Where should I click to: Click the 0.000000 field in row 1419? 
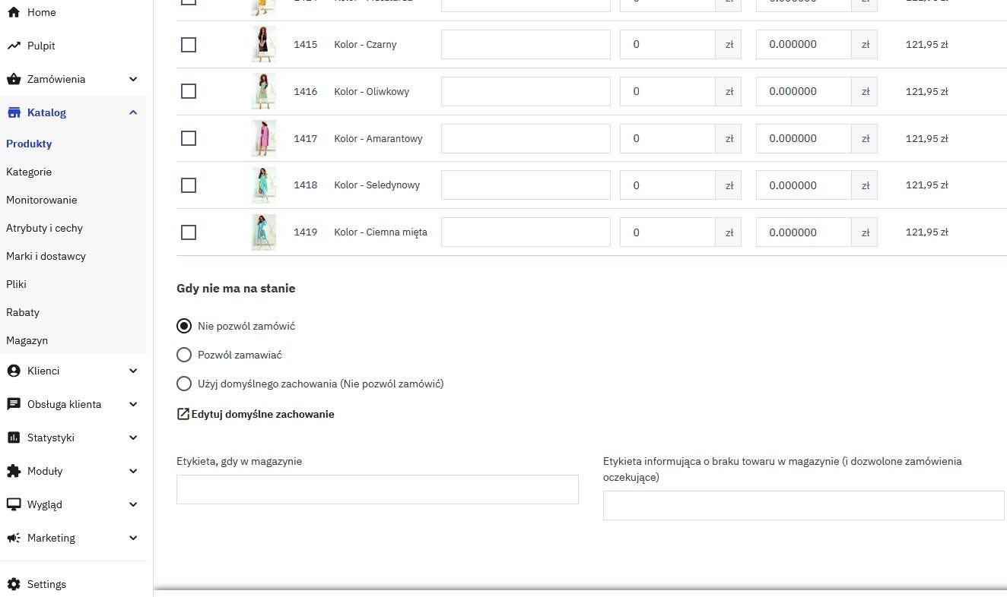coord(803,232)
